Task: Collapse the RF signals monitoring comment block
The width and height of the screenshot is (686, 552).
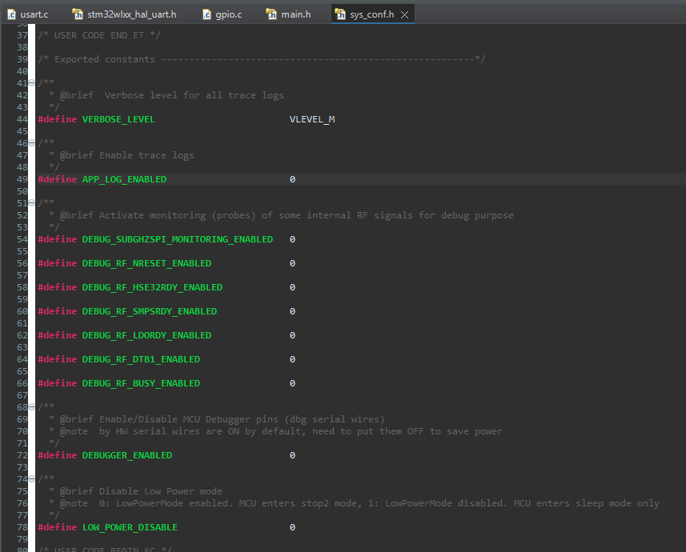Action: [x=30, y=203]
